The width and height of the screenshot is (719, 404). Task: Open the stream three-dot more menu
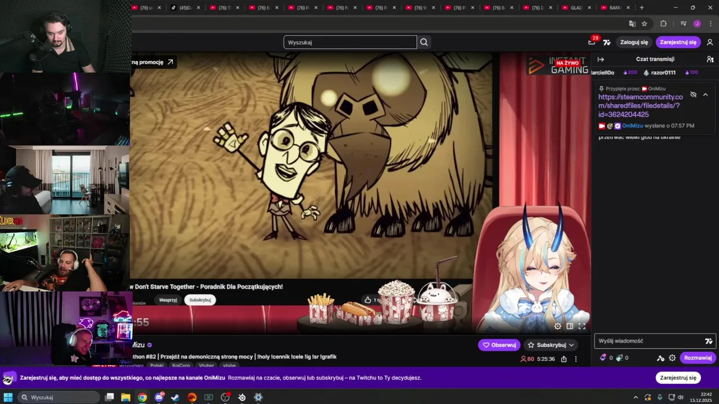[x=576, y=359]
